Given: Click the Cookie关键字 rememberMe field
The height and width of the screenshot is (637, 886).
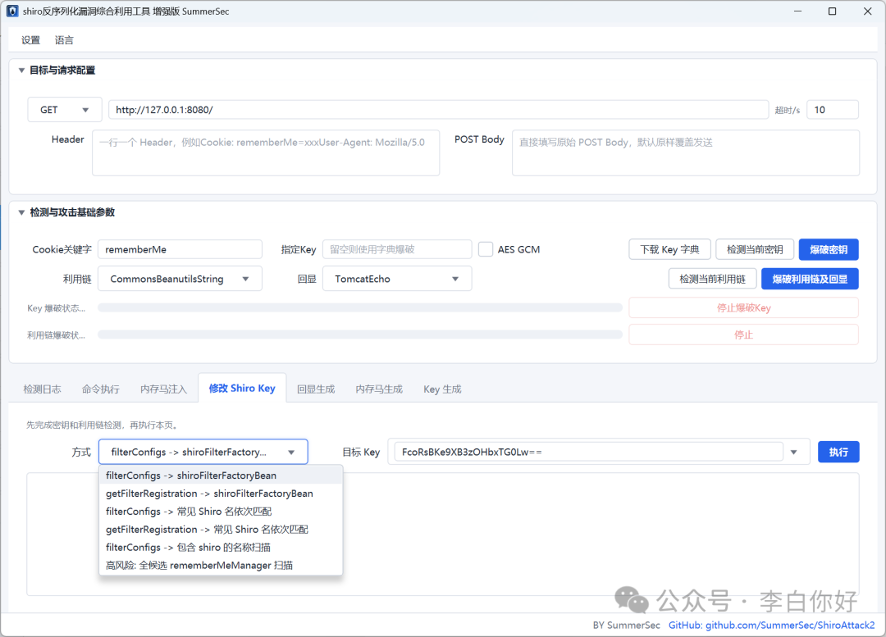Looking at the screenshot, I should (180, 249).
